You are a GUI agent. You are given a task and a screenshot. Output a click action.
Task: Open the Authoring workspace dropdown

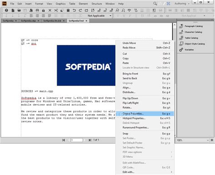pos(182,4)
